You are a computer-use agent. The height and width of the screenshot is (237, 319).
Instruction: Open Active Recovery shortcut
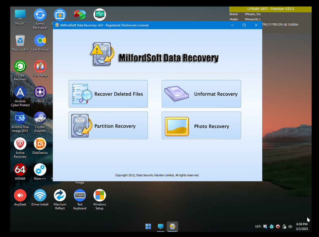pyautogui.click(x=20, y=148)
